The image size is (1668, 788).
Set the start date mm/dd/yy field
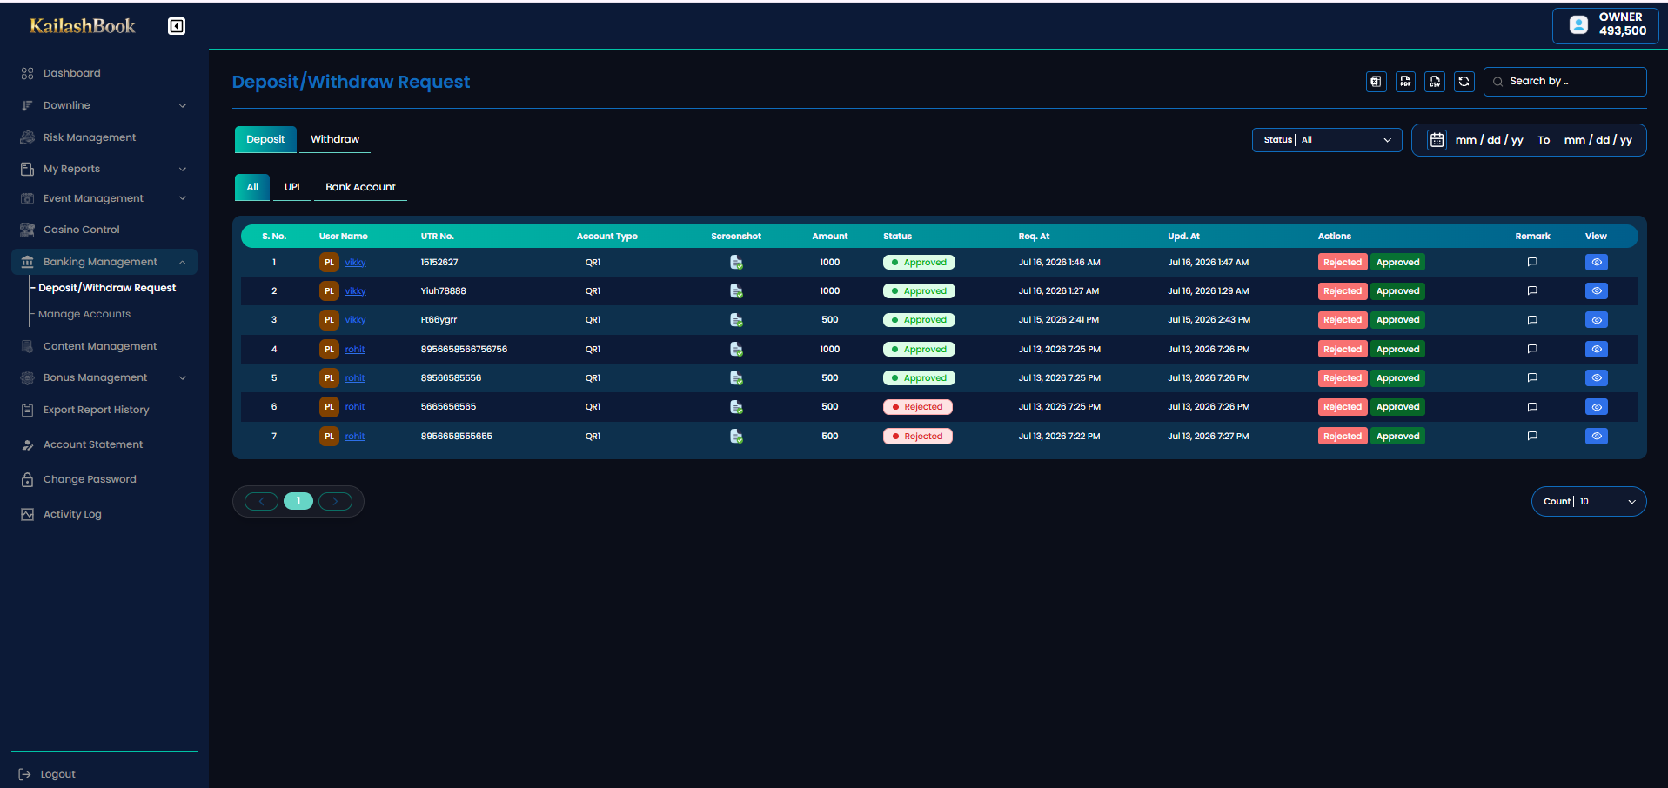coord(1489,140)
